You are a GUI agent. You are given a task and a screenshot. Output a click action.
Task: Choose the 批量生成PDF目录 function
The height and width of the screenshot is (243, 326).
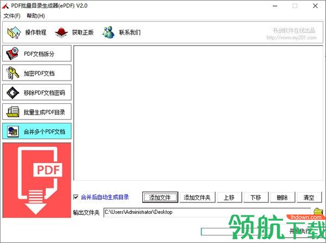(x=37, y=112)
